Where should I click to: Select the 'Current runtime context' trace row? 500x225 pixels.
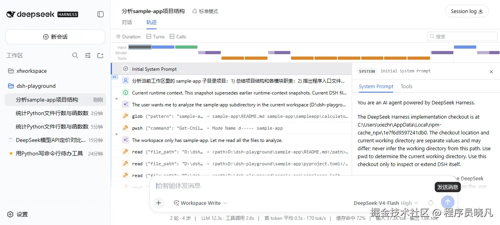(x=231, y=93)
